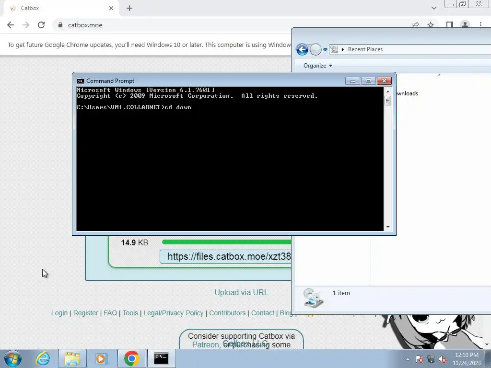The image size is (491, 368).
Task: Click the network tray icon
Action: point(431,359)
